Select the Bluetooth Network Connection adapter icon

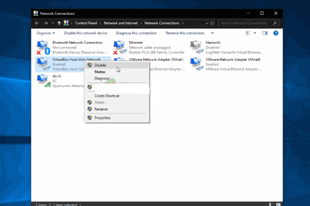(x=43, y=47)
